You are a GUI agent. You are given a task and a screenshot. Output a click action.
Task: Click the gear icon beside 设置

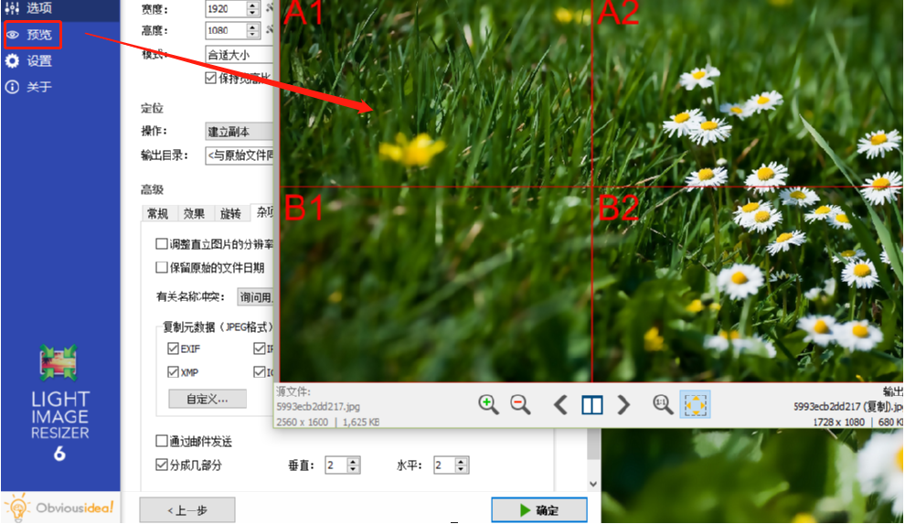tap(12, 60)
